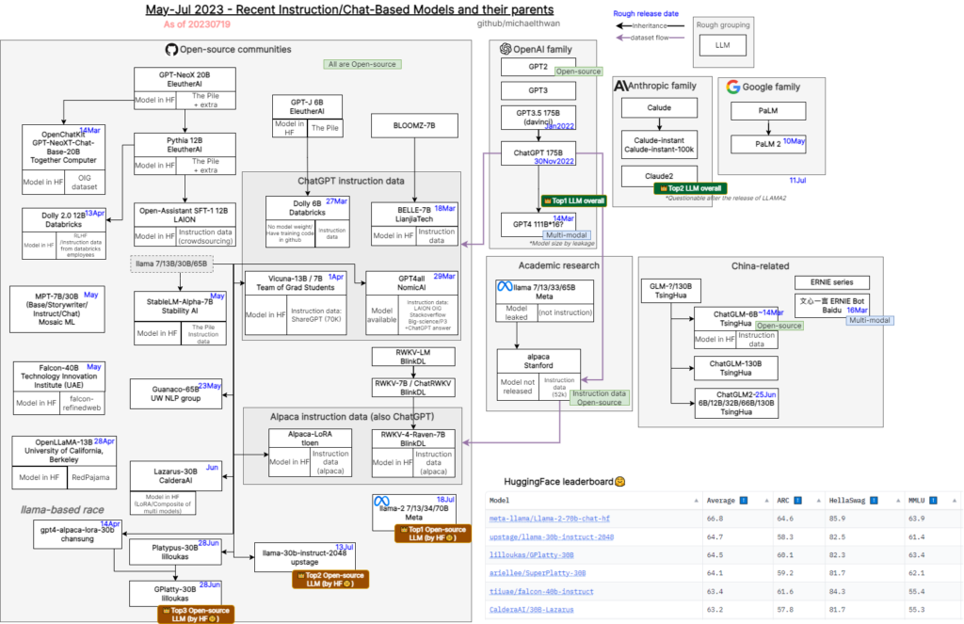This screenshot has height=624, width=964.
Task: Sort leaderboard using the HellaSwag column arrow
Action: (898, 501)
